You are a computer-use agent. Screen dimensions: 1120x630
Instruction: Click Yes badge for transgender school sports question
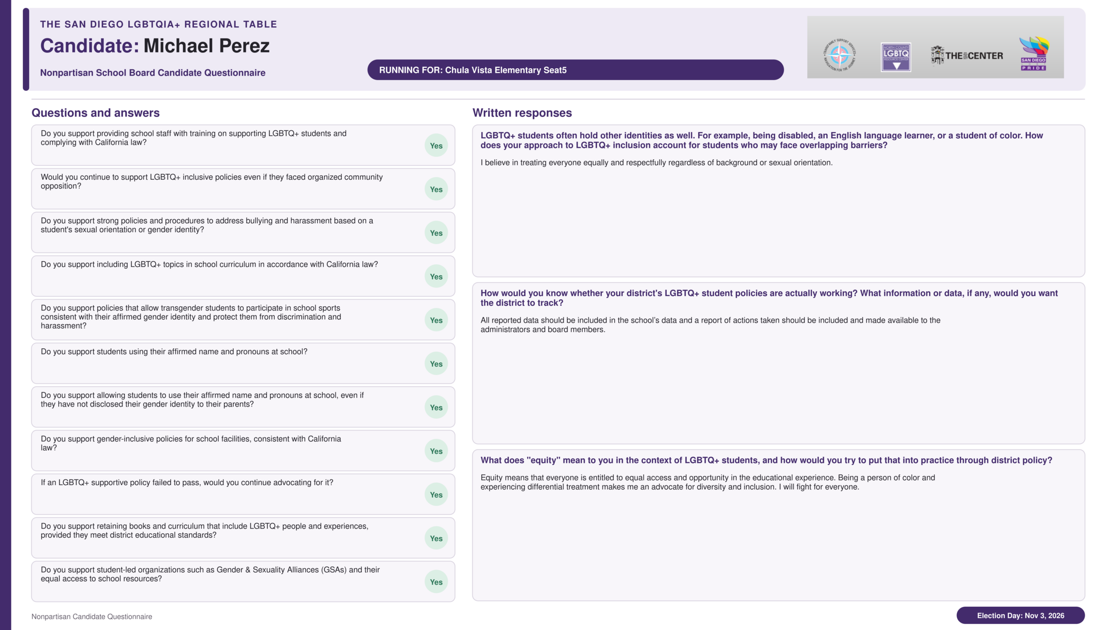[436, 320]
